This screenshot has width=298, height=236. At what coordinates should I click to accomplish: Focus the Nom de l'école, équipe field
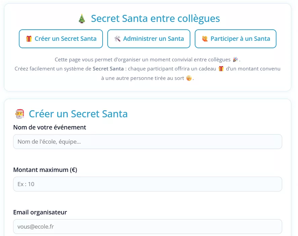[x=148, y=142]
